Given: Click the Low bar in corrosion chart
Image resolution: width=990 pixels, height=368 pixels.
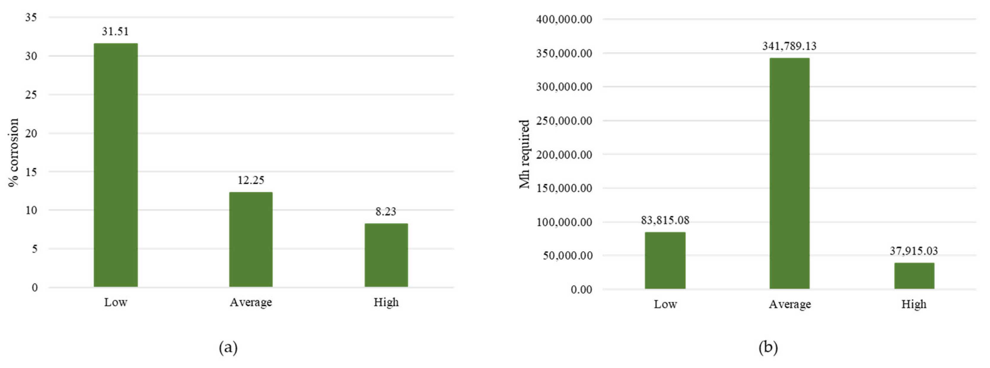Looking at the screenshot, I should [116, 165].
